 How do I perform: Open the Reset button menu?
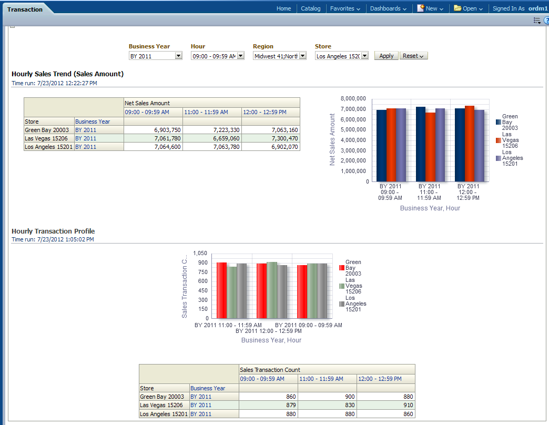pos(414,56)
